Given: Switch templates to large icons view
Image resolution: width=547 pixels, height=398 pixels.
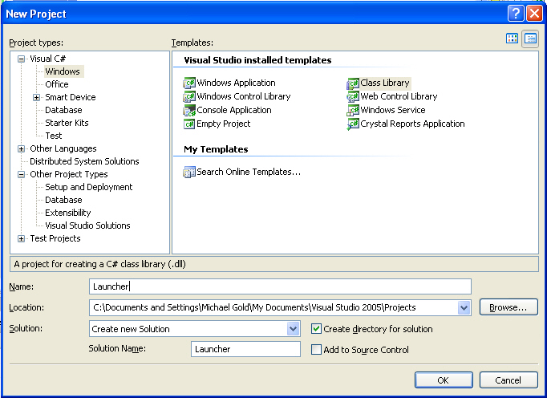Looking at the screenshot, I should [x=512, y=39].
